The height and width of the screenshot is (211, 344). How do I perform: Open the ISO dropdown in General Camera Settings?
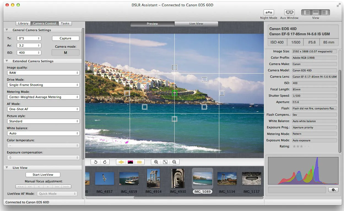click(x=29, y=53)
